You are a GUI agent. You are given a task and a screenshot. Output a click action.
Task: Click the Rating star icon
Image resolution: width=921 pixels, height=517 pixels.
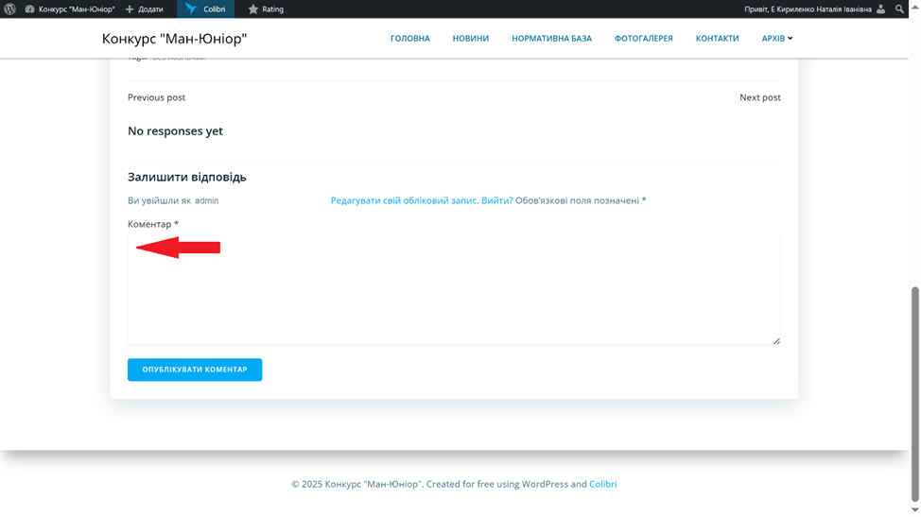(253, 9)
